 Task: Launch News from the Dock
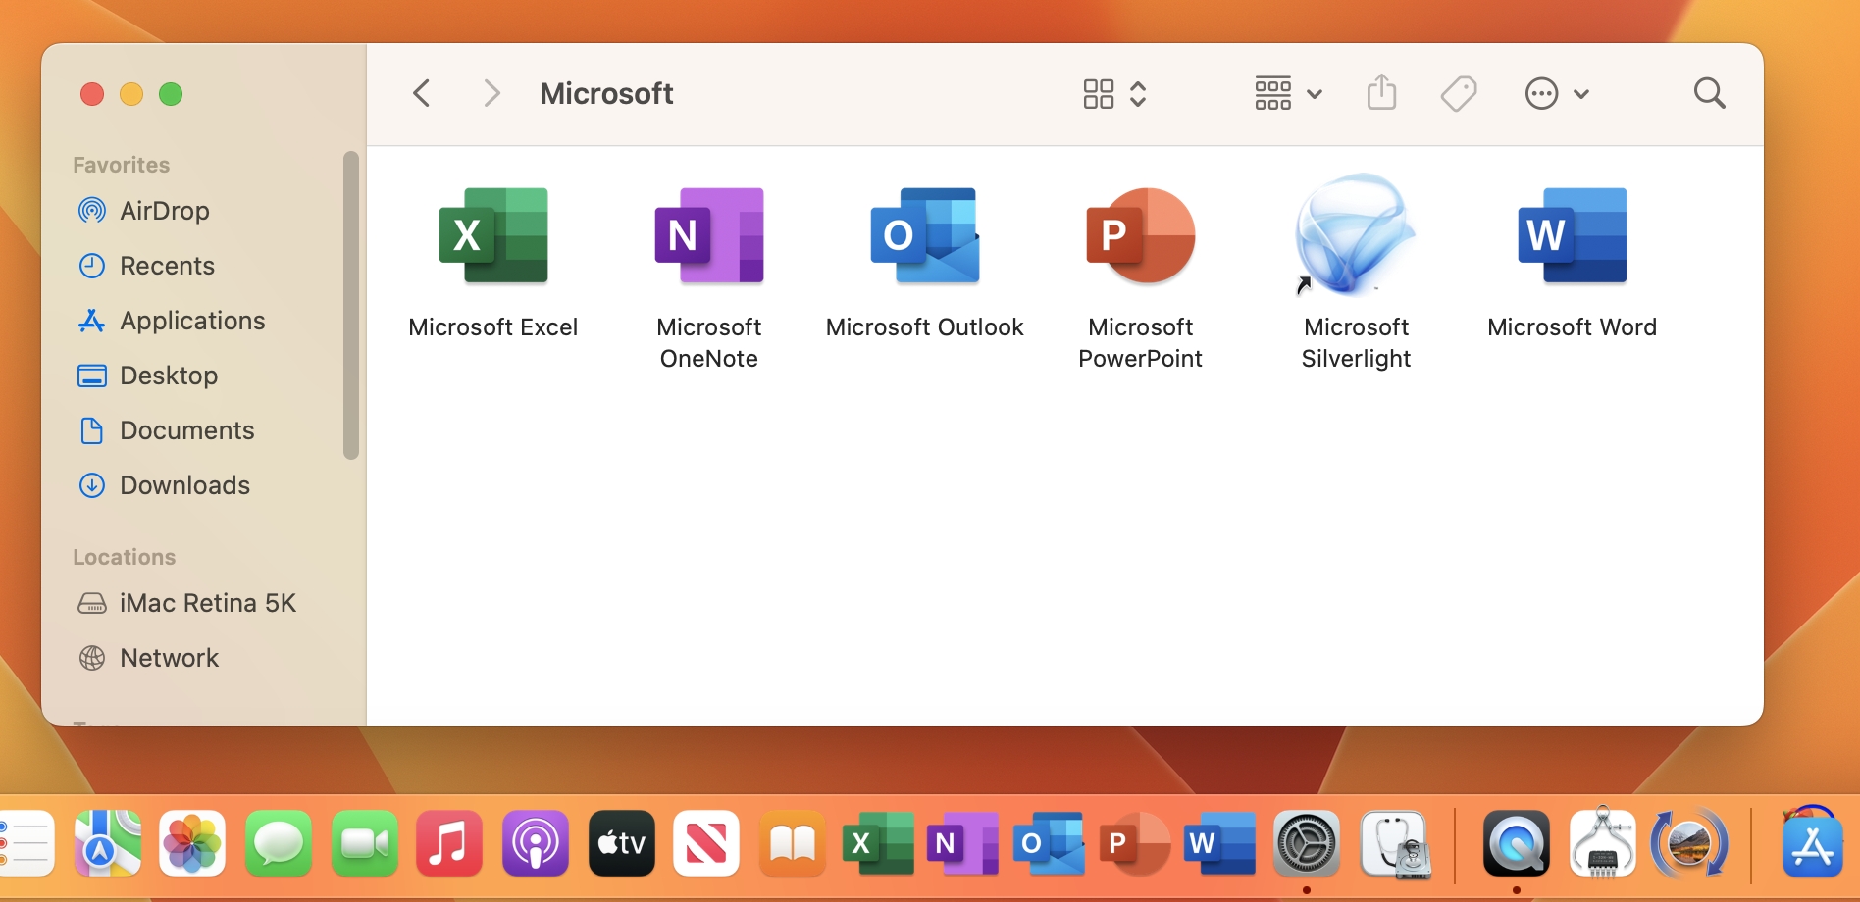(706, 843)
